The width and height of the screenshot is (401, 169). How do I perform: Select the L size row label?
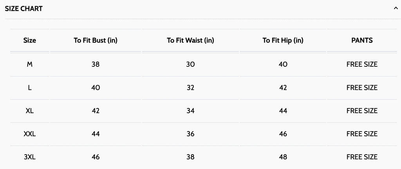[30, 88]
